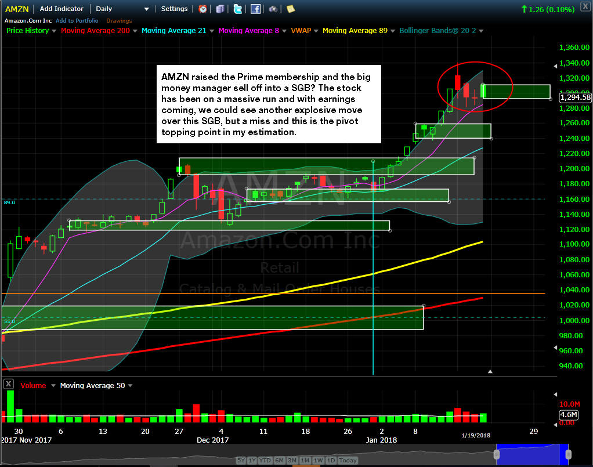Click the Moving Average 8 label
Viewport: 593px width, 467px height.
coord(249,31)
